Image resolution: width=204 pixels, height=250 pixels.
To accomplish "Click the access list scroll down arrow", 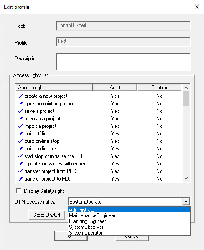I will pyautogui.click(x=186, y=178).
